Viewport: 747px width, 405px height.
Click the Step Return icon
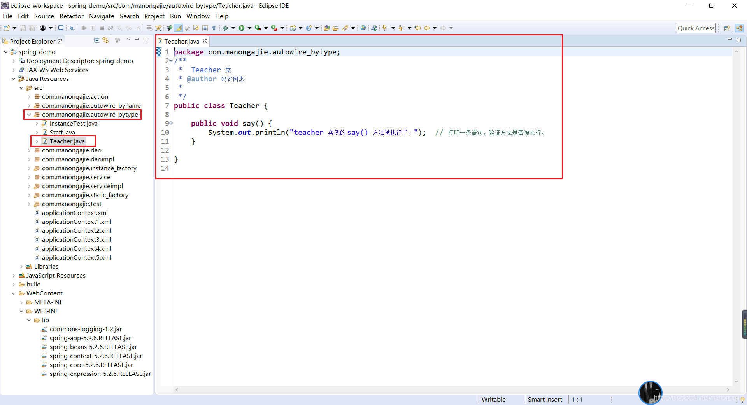click(138, 28)
